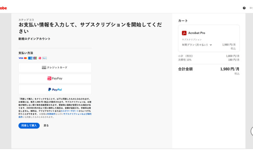Click the 合計金額 total label
This screenshot has width=253, height=152.
[x=185, y=69]
